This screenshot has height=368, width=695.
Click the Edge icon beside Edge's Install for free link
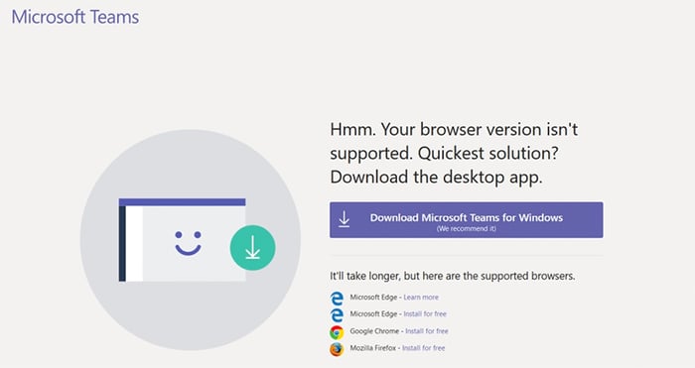point(337,314)
